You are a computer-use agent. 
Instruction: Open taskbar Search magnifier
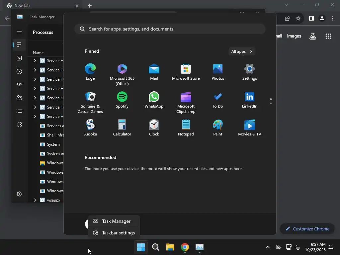[155, 247]
